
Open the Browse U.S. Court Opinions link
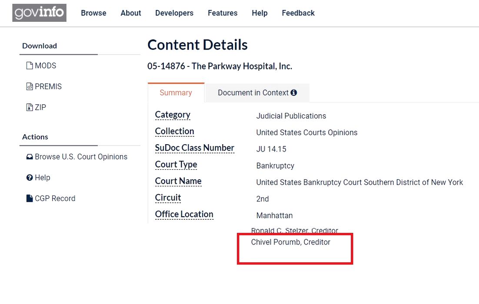click(x=81, y=157)
